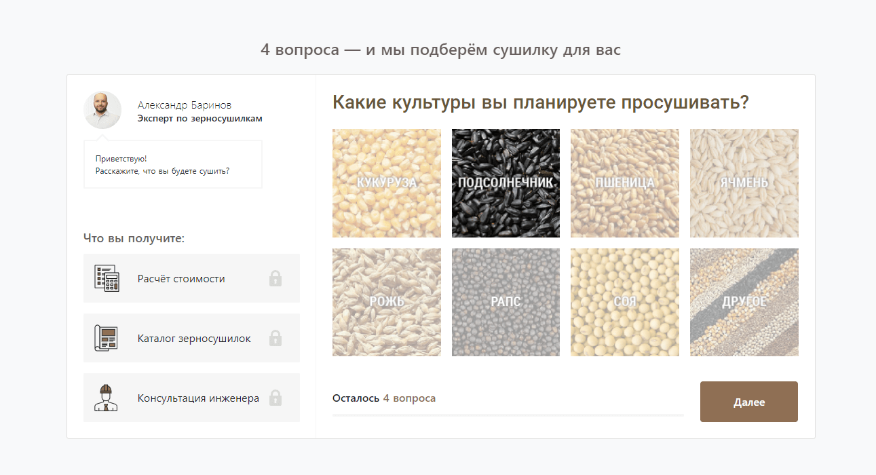Pick the Соя crop tile
Viewport: 876px width, 475px height.
pos(625,302)
